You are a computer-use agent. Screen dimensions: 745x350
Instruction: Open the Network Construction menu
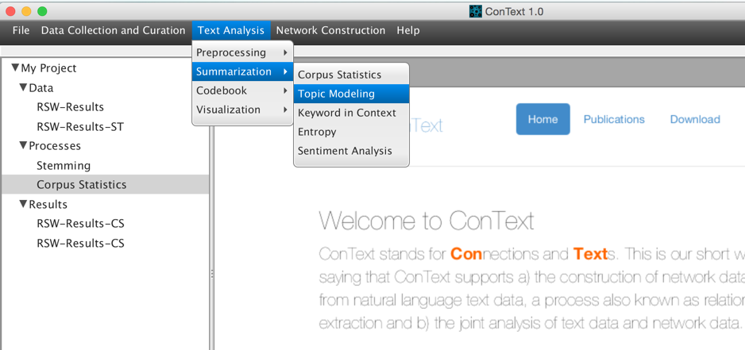tap(330, 30)
